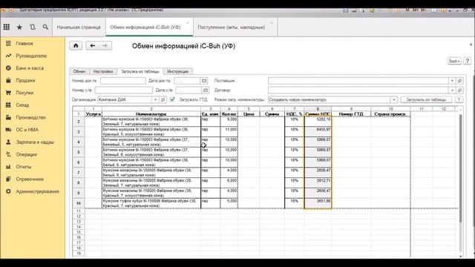Open calendar picker for Дата с/ф

205,90
